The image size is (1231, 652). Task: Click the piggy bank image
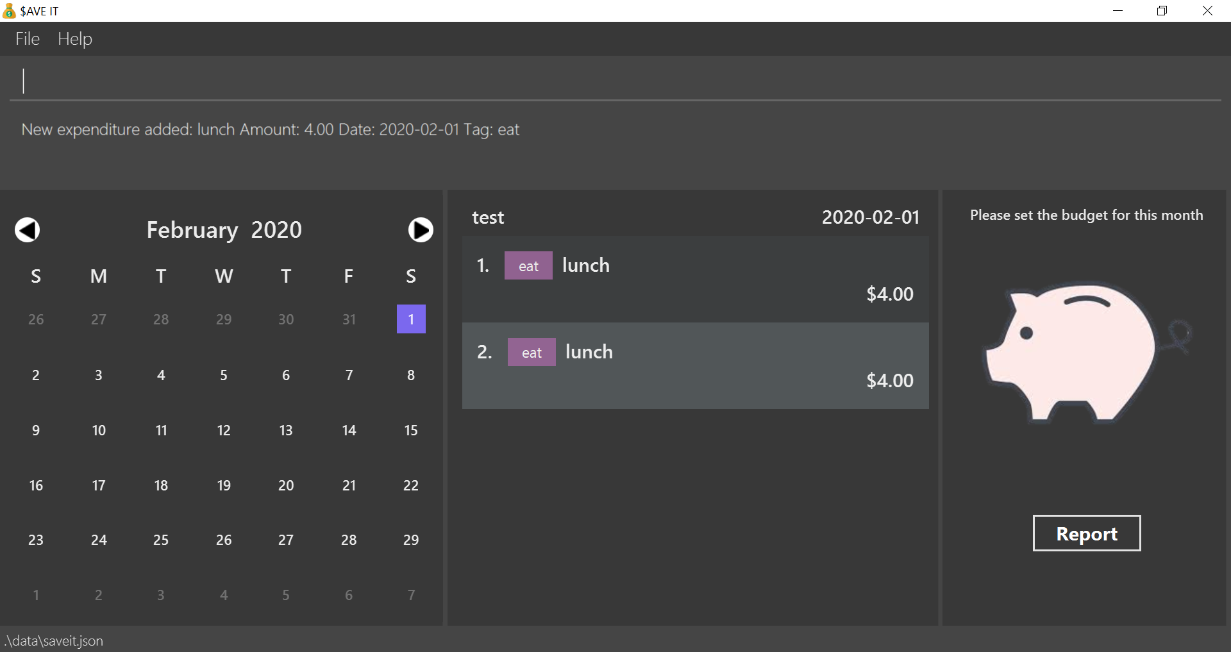[1087, 354]
